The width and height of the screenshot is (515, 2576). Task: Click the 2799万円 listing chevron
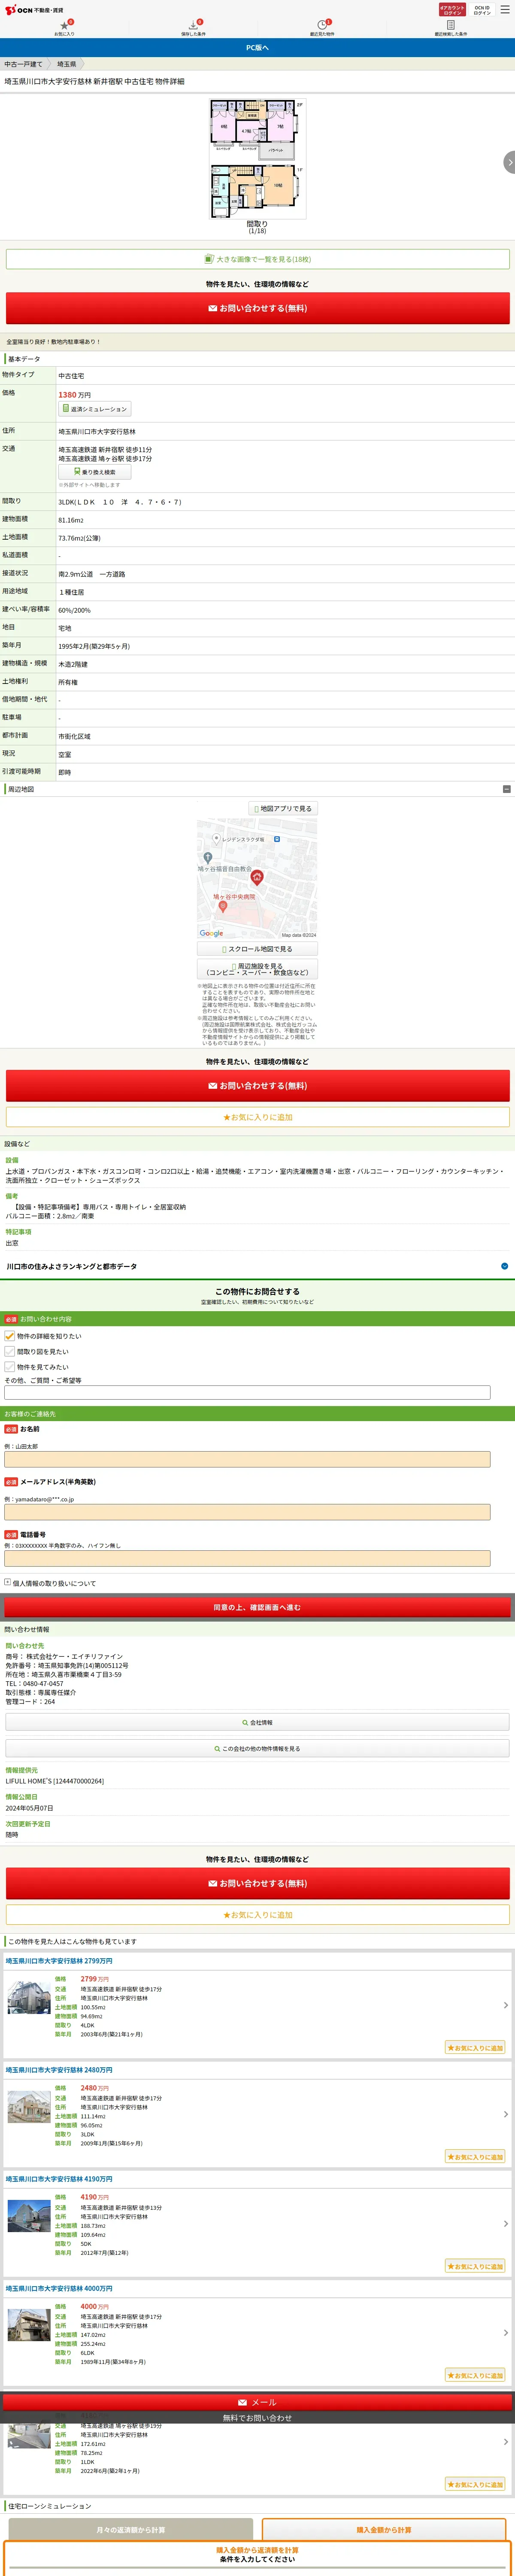click(x=505, y=2005)
